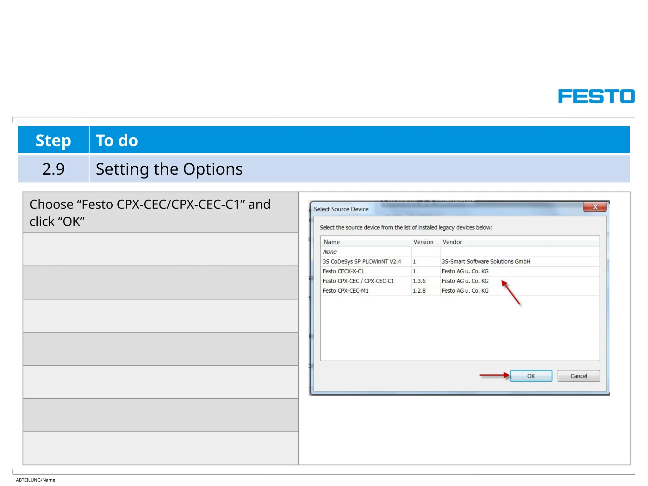Click the Select Source Device title bar
The width and height of the screenshot is (648, 486).
tap(446, 209)
